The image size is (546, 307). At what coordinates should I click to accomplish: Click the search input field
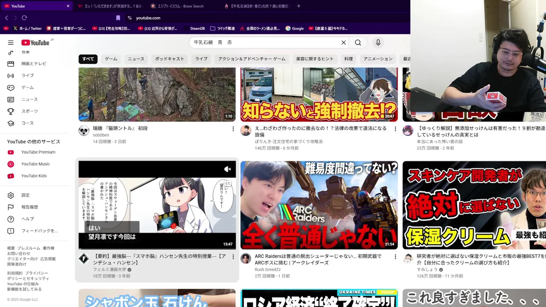(264, 43)
